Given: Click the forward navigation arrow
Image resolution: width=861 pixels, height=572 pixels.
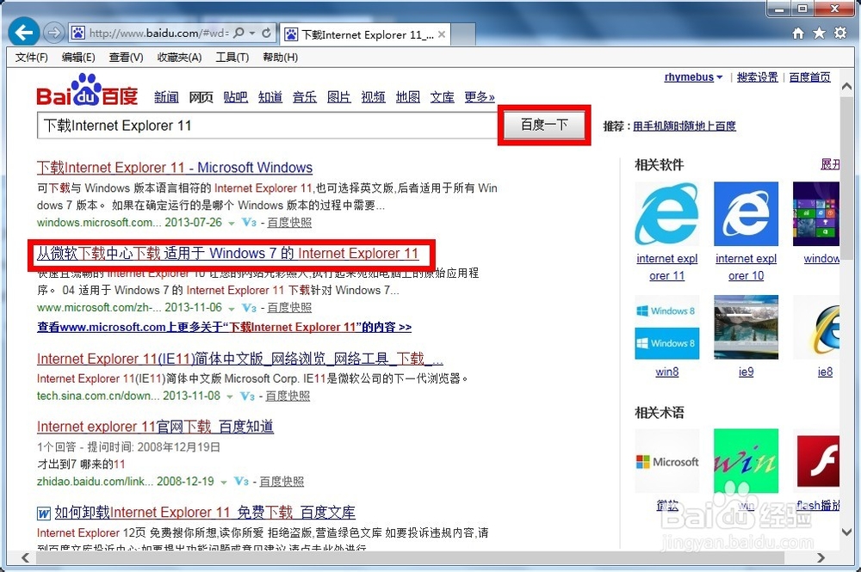Looking at the screenshot, I should click(53, 32).
